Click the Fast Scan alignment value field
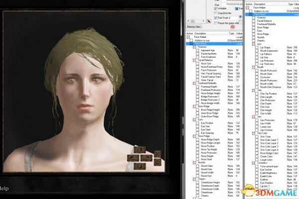Screen dimensions: 299x199 pyautogui.click(x=234, y=18)
